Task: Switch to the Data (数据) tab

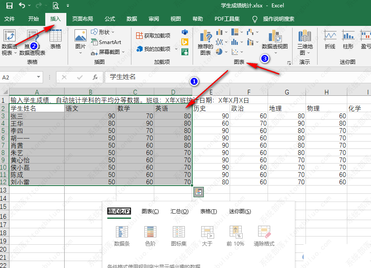Action: [131, 19]
